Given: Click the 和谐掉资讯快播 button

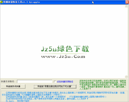Looking at the screenshot, I should [x=13, y=86].
